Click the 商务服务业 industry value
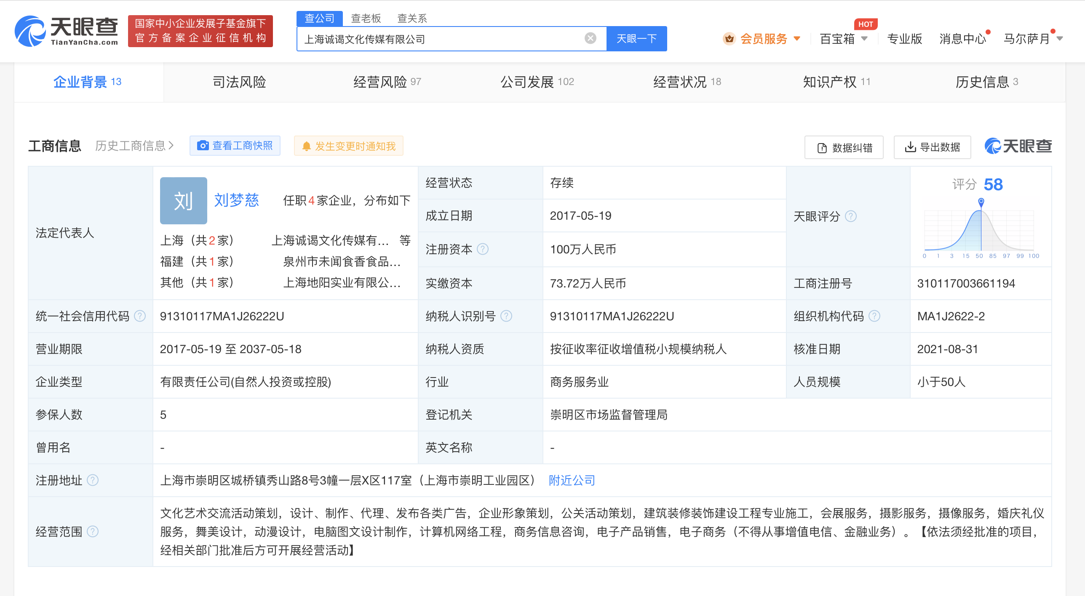1085x596 pixels. tap(579, 382)
